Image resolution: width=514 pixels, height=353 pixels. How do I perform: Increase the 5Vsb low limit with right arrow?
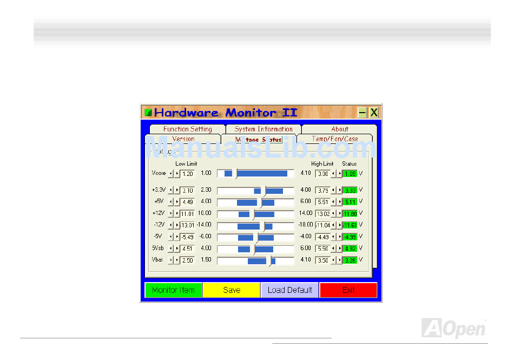point(177,249)
